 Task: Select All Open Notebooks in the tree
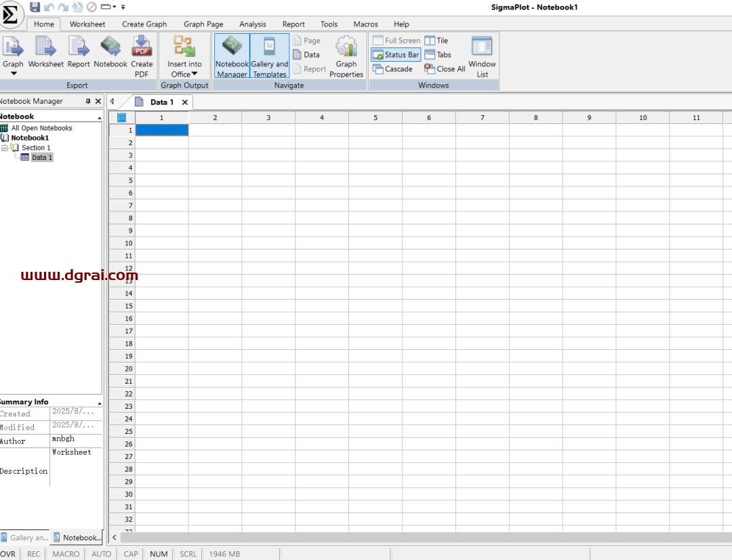coord(41,128)
